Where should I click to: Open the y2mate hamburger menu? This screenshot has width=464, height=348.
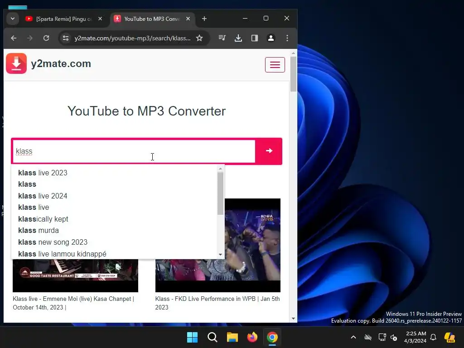tap(275, 64)
